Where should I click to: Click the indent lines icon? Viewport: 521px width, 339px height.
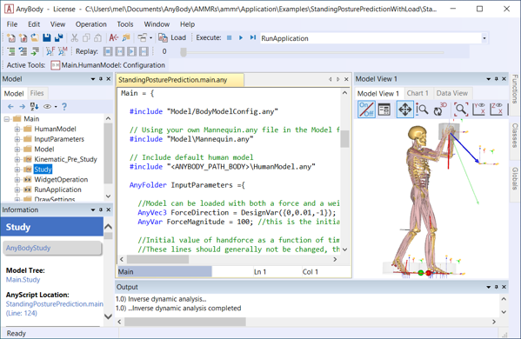[x=11, y=51]
